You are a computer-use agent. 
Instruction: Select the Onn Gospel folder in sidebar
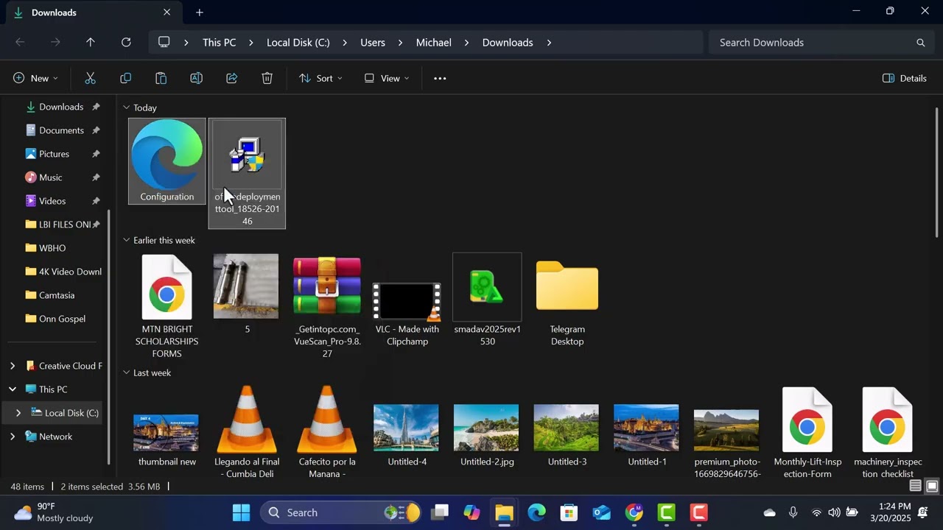pyautogui.click(x=56, y=319)
